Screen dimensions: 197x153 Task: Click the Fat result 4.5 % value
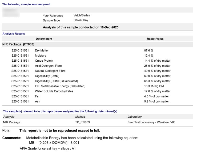click(x=156, y=96)
